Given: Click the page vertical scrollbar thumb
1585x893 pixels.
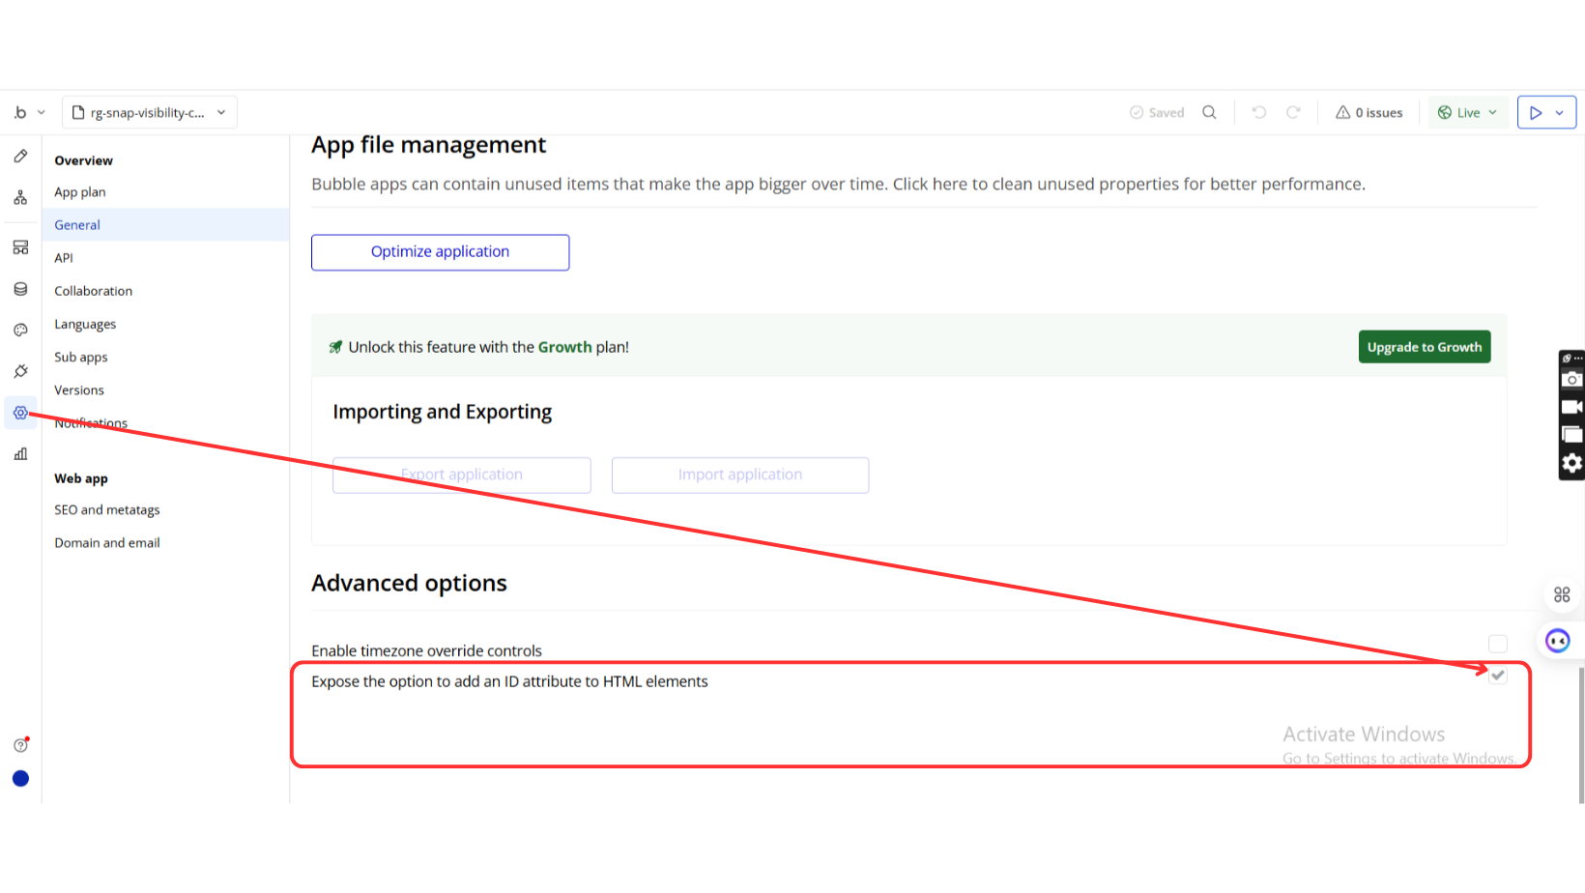Looking at the screenshot, I should 1581,735.
